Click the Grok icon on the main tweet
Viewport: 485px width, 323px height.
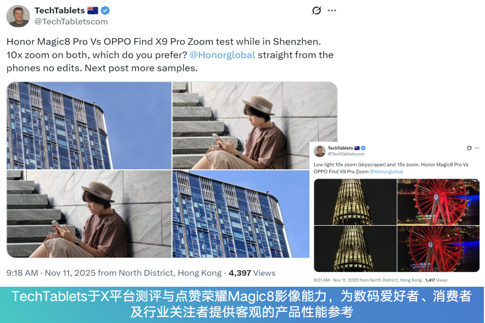pos(317,10)
